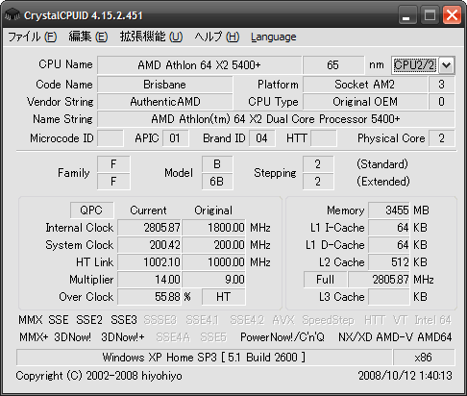Viewport: 467px width, 396px height.
Task: Click the HT button next to Over Clock
Action: (x=224, y=297)
